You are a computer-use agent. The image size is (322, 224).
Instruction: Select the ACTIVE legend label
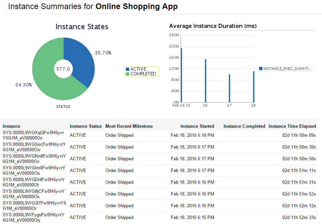click(x=138, y=69)
